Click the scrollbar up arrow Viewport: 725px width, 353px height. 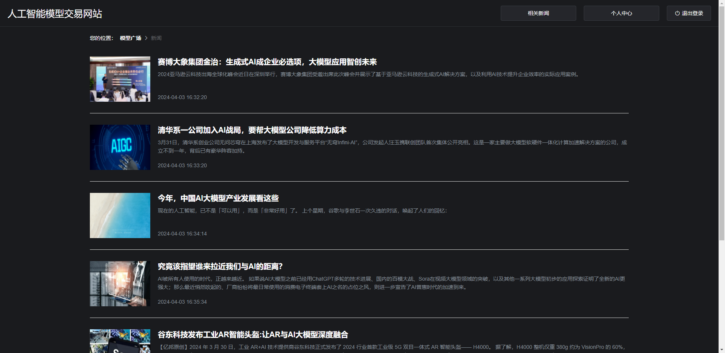click(722, 3)
